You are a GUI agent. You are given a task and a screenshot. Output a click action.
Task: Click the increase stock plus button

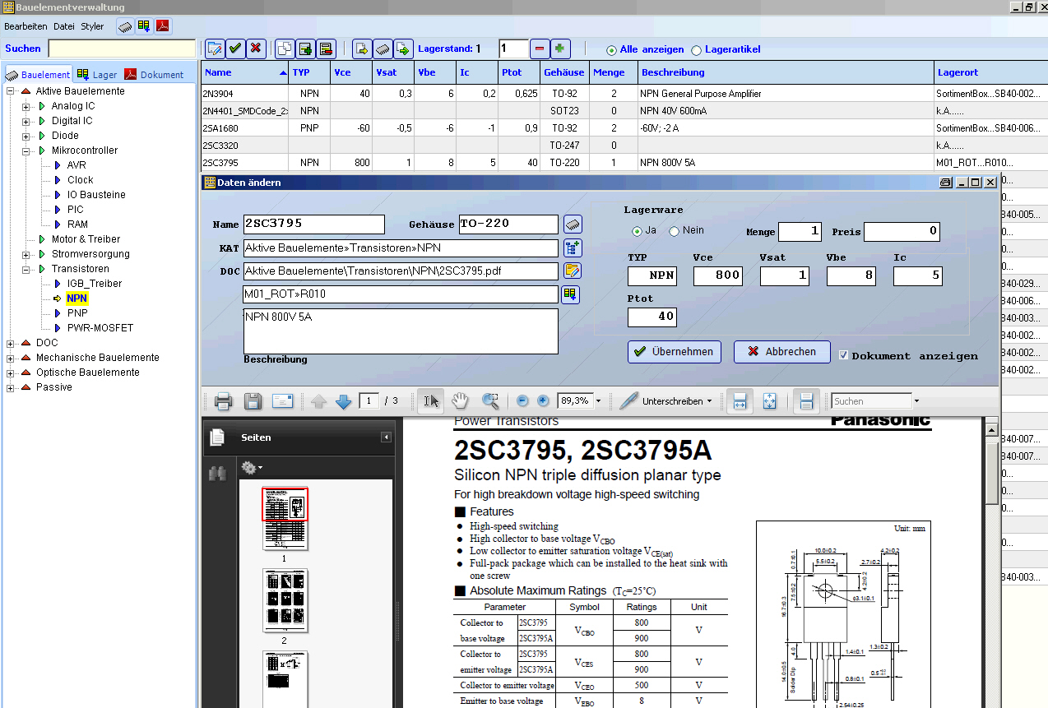coord(560,49)
